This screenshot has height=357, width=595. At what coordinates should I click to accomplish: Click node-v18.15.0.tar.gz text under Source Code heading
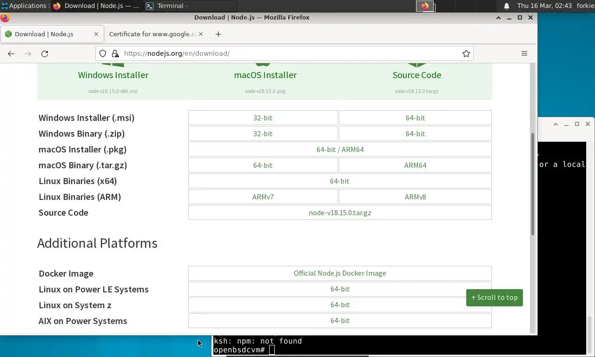coord(416,91)
